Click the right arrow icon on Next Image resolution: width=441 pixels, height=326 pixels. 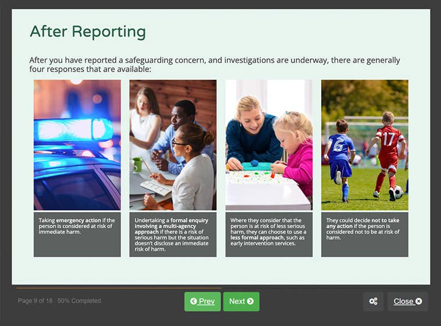(250, 302)
